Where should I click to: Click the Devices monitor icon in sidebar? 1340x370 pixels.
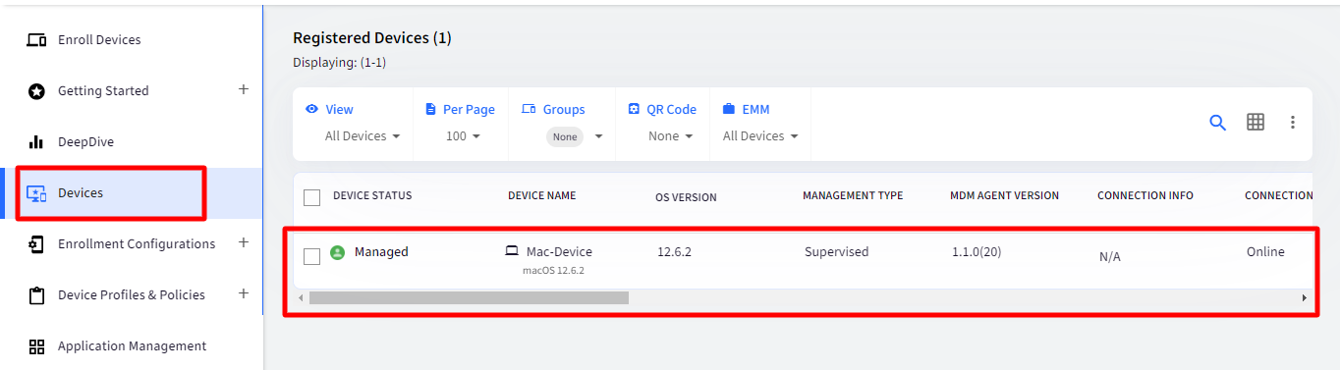(36, 193)
